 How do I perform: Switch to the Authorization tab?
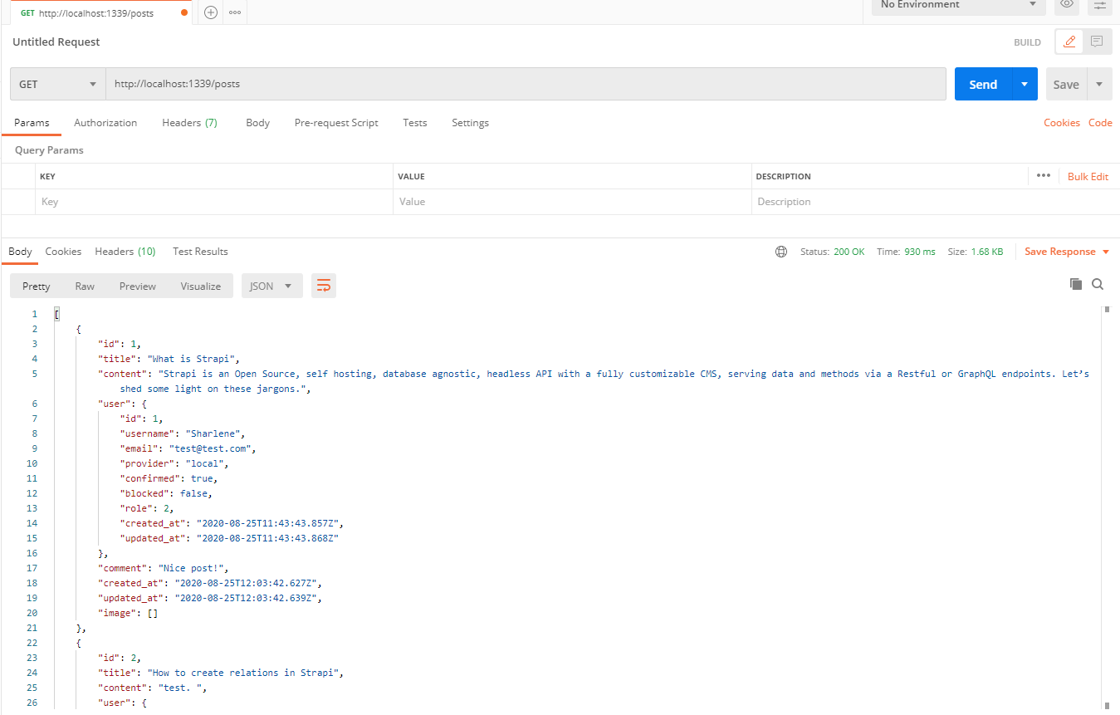(x=105, y=123)
